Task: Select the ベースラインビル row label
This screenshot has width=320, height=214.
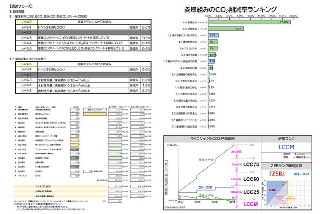Action: [42, 186]
